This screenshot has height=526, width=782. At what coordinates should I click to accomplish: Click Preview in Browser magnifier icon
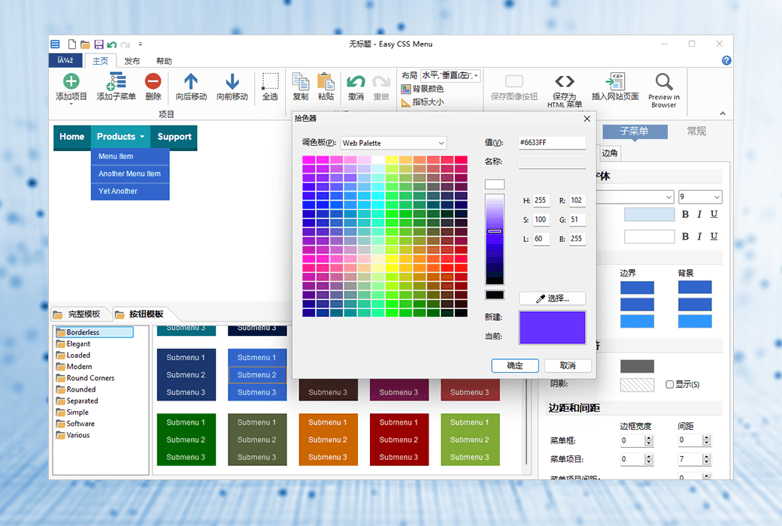664,82
